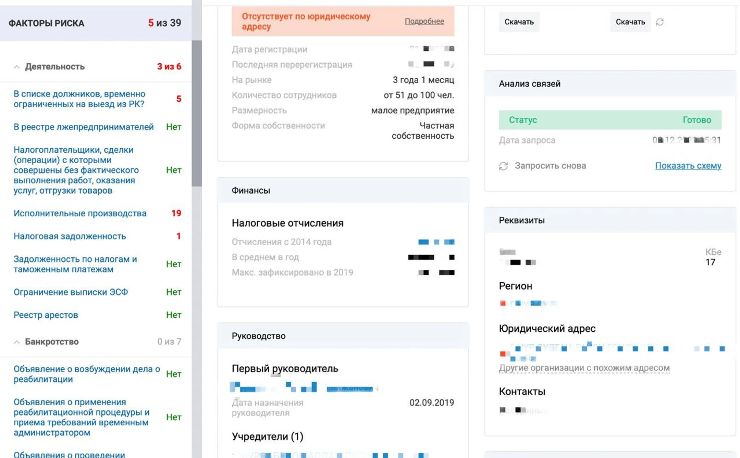Screen dimensions: 740x458
Task: Open the ФАКТОРЫ РИСКА header panel
Action: (x=96, y=23)
